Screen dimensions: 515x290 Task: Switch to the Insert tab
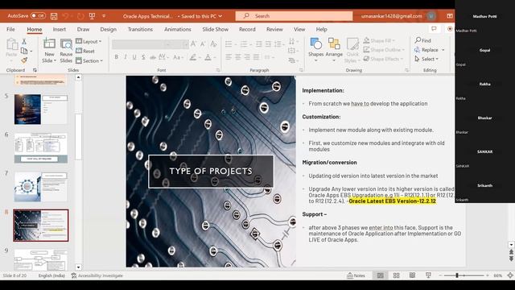click(59, 29)
